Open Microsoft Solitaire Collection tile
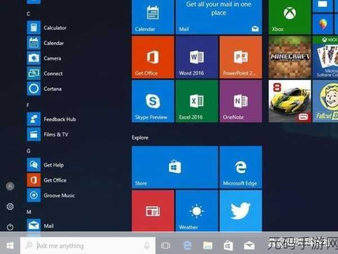Image resolution: width=338 pixels, height=254 pixels. 325,57
